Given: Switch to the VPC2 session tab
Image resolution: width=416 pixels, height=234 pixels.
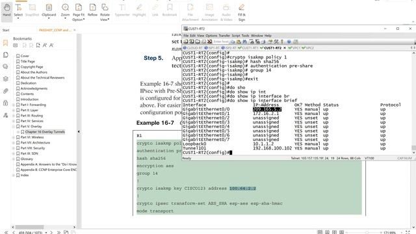Looking at the screenshot, I should tap(307, 48).
